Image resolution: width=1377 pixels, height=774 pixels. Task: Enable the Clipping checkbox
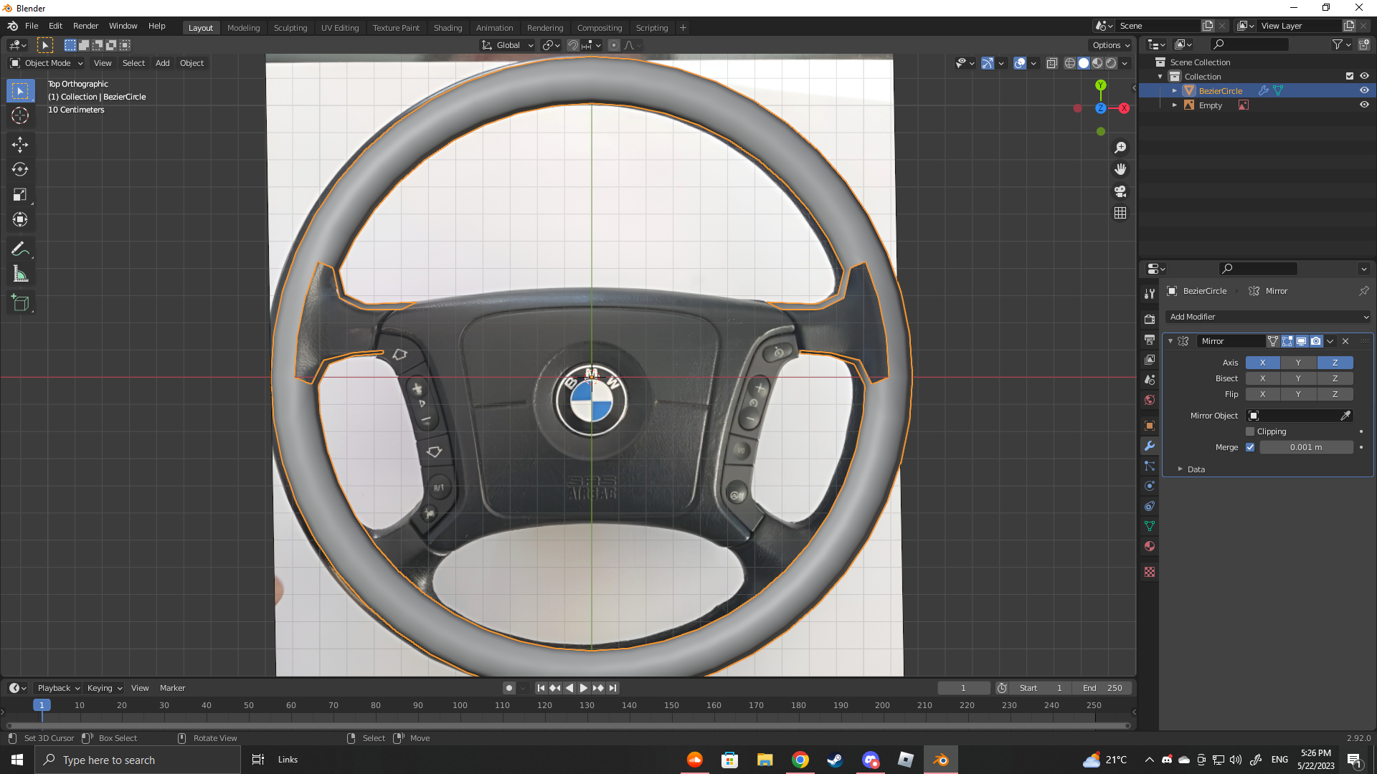[1250, 431]
